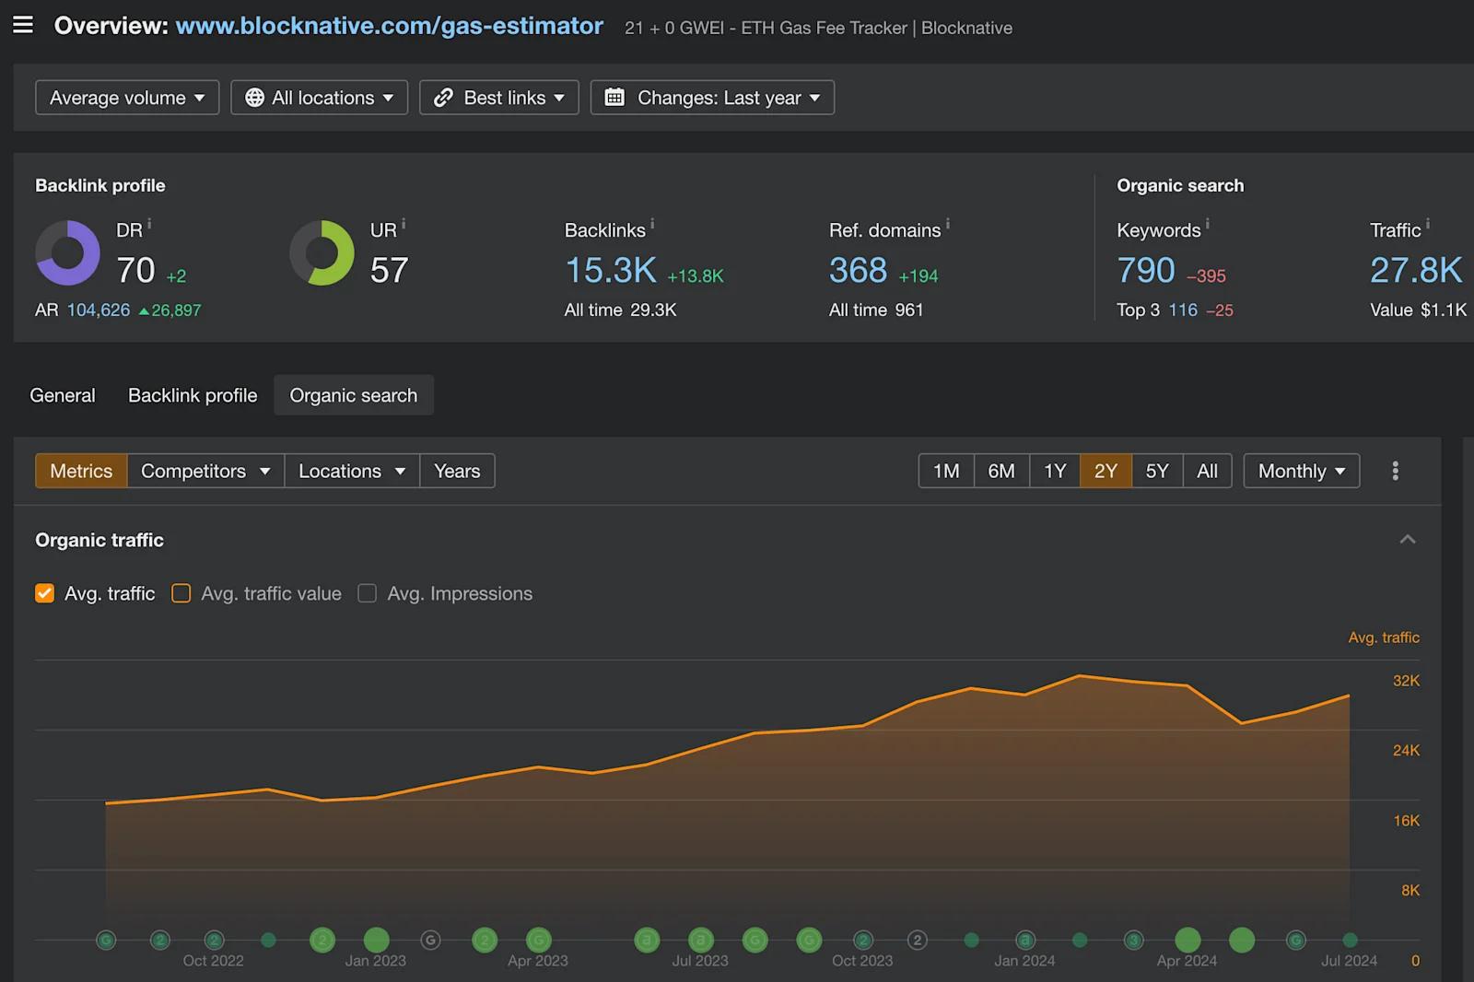
Task: Click the info icon next to Ref. domains
Action: pyautogui.click(x=947, y=224)
